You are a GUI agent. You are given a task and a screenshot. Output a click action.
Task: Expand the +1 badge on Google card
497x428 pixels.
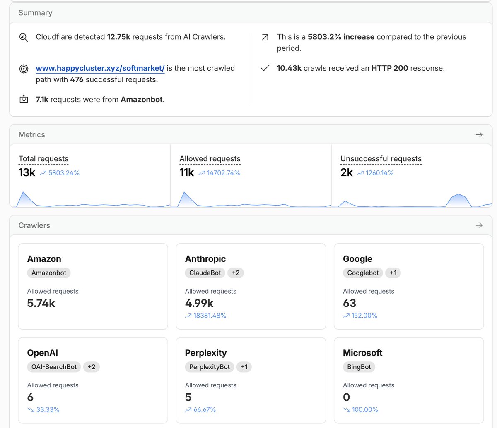click(x=393, y=273)
